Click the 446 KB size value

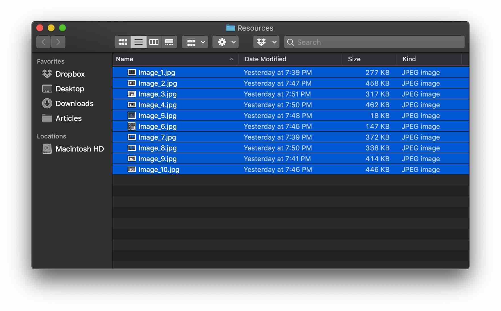[377, 169]
